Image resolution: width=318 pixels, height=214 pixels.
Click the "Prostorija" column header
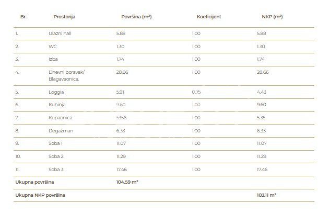click(64, 17)
